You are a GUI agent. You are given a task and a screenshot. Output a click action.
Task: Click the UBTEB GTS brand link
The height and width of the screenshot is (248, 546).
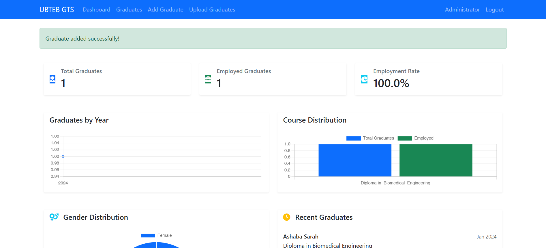tap(57, 9)
